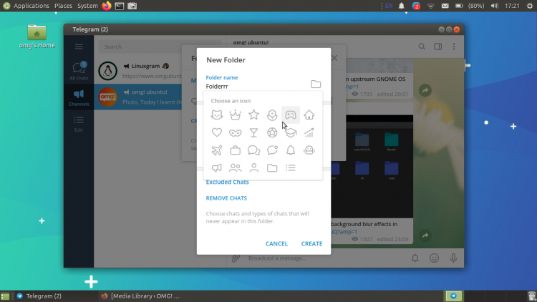Launch terminal from the top panel
Viewport: 537px width, 302px height.
pos(120,6)
